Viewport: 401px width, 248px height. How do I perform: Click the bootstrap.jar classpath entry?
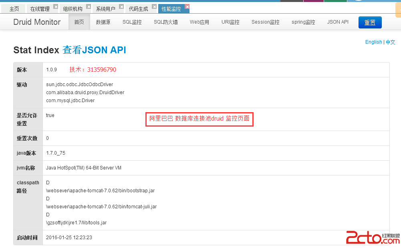coord(100,191)
